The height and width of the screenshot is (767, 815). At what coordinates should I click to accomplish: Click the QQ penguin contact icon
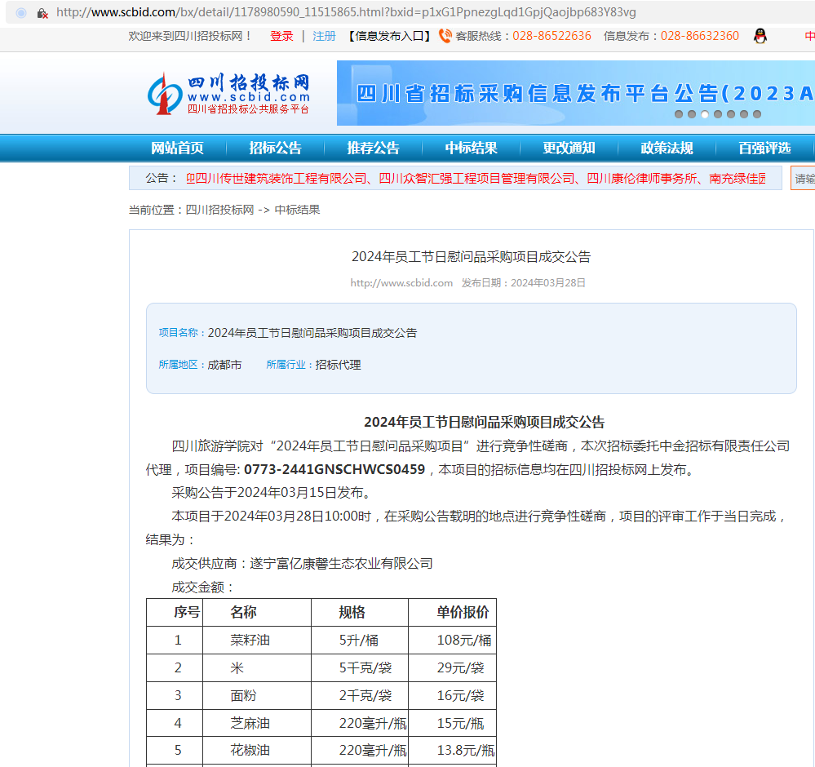[760, 36]
